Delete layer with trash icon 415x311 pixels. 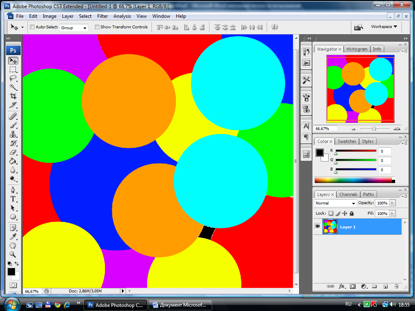396,286
